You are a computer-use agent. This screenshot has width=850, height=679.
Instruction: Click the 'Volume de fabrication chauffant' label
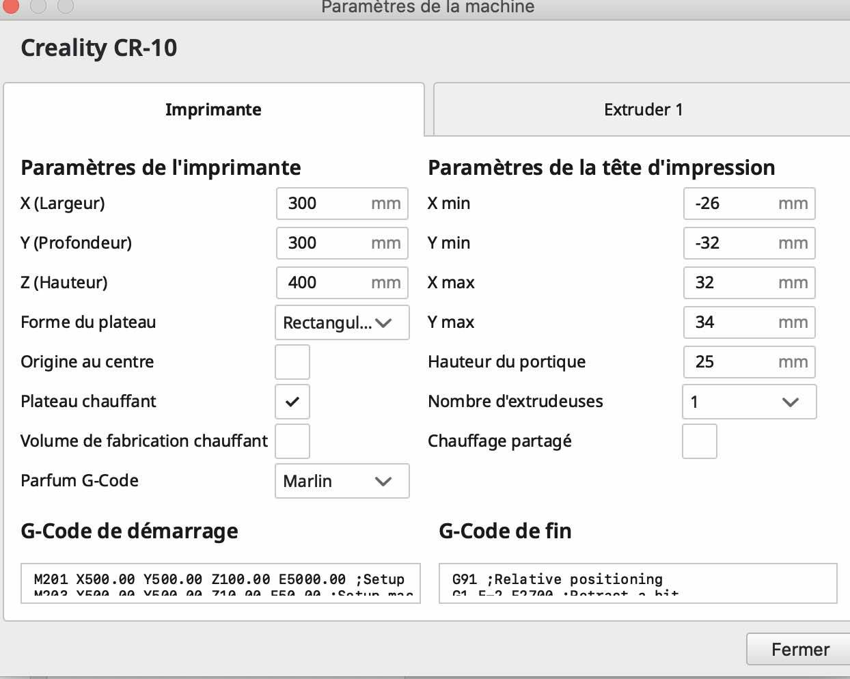coord(144,441)
